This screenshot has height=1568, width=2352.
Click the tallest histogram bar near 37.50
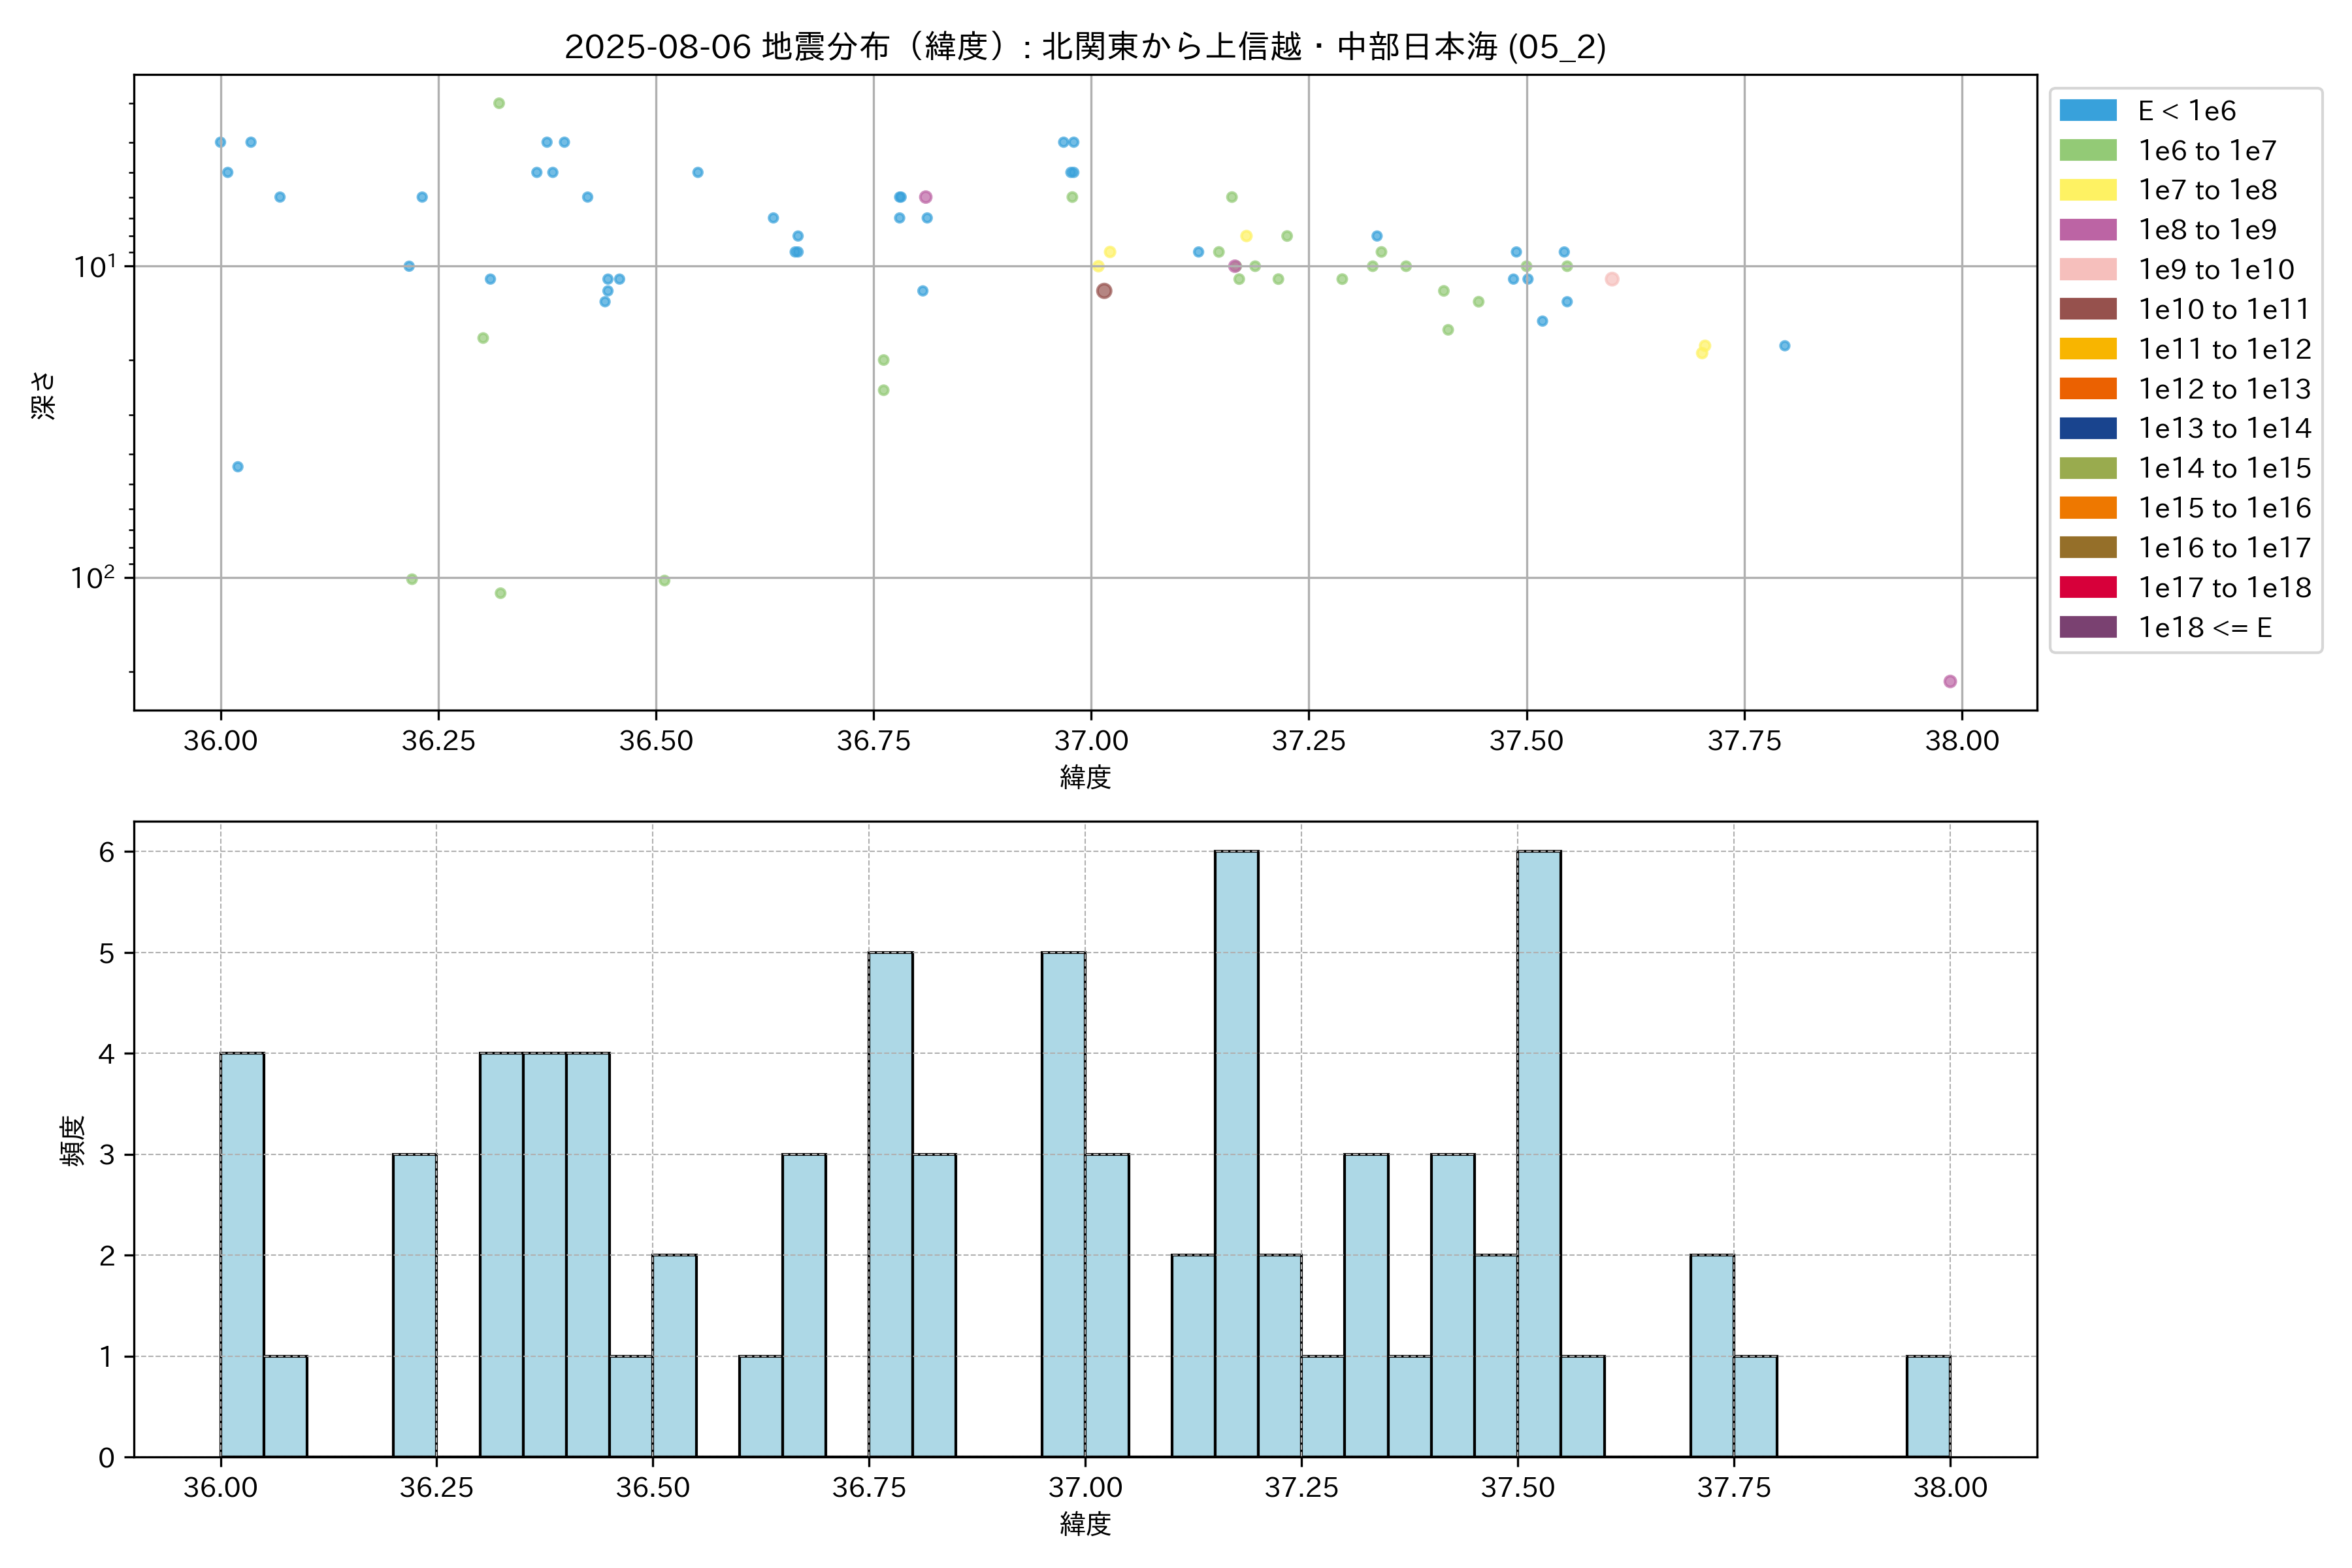[x=1539, y=1154]
